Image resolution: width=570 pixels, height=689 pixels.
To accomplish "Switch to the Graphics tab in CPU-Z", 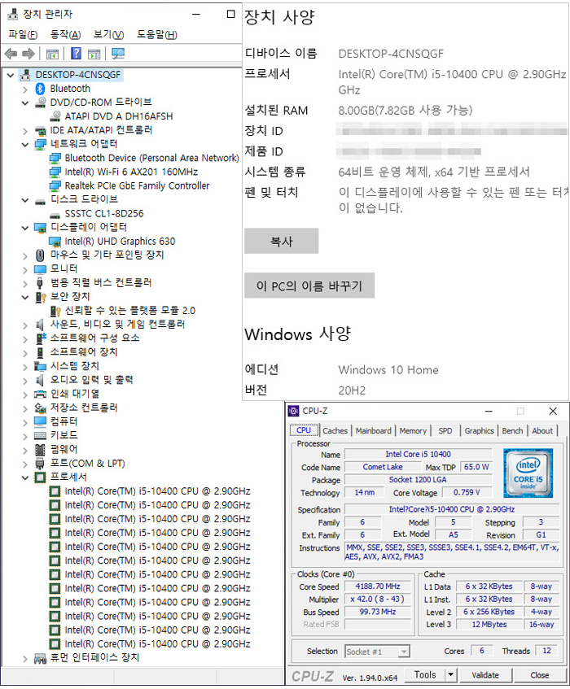I will [479, 430].
